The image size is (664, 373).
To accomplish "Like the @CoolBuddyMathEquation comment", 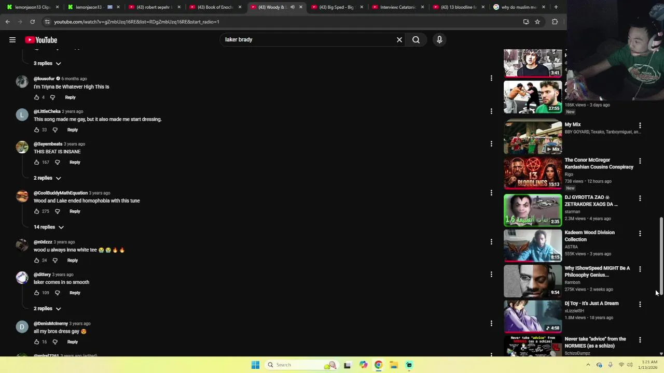I will 36,211.
